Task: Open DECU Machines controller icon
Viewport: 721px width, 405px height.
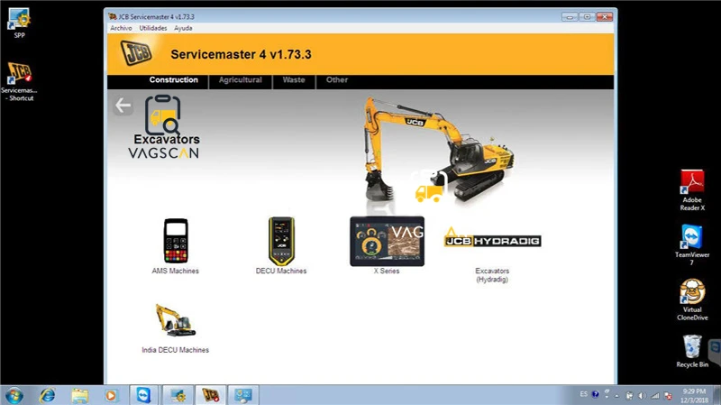Action: tap(281, 241)
